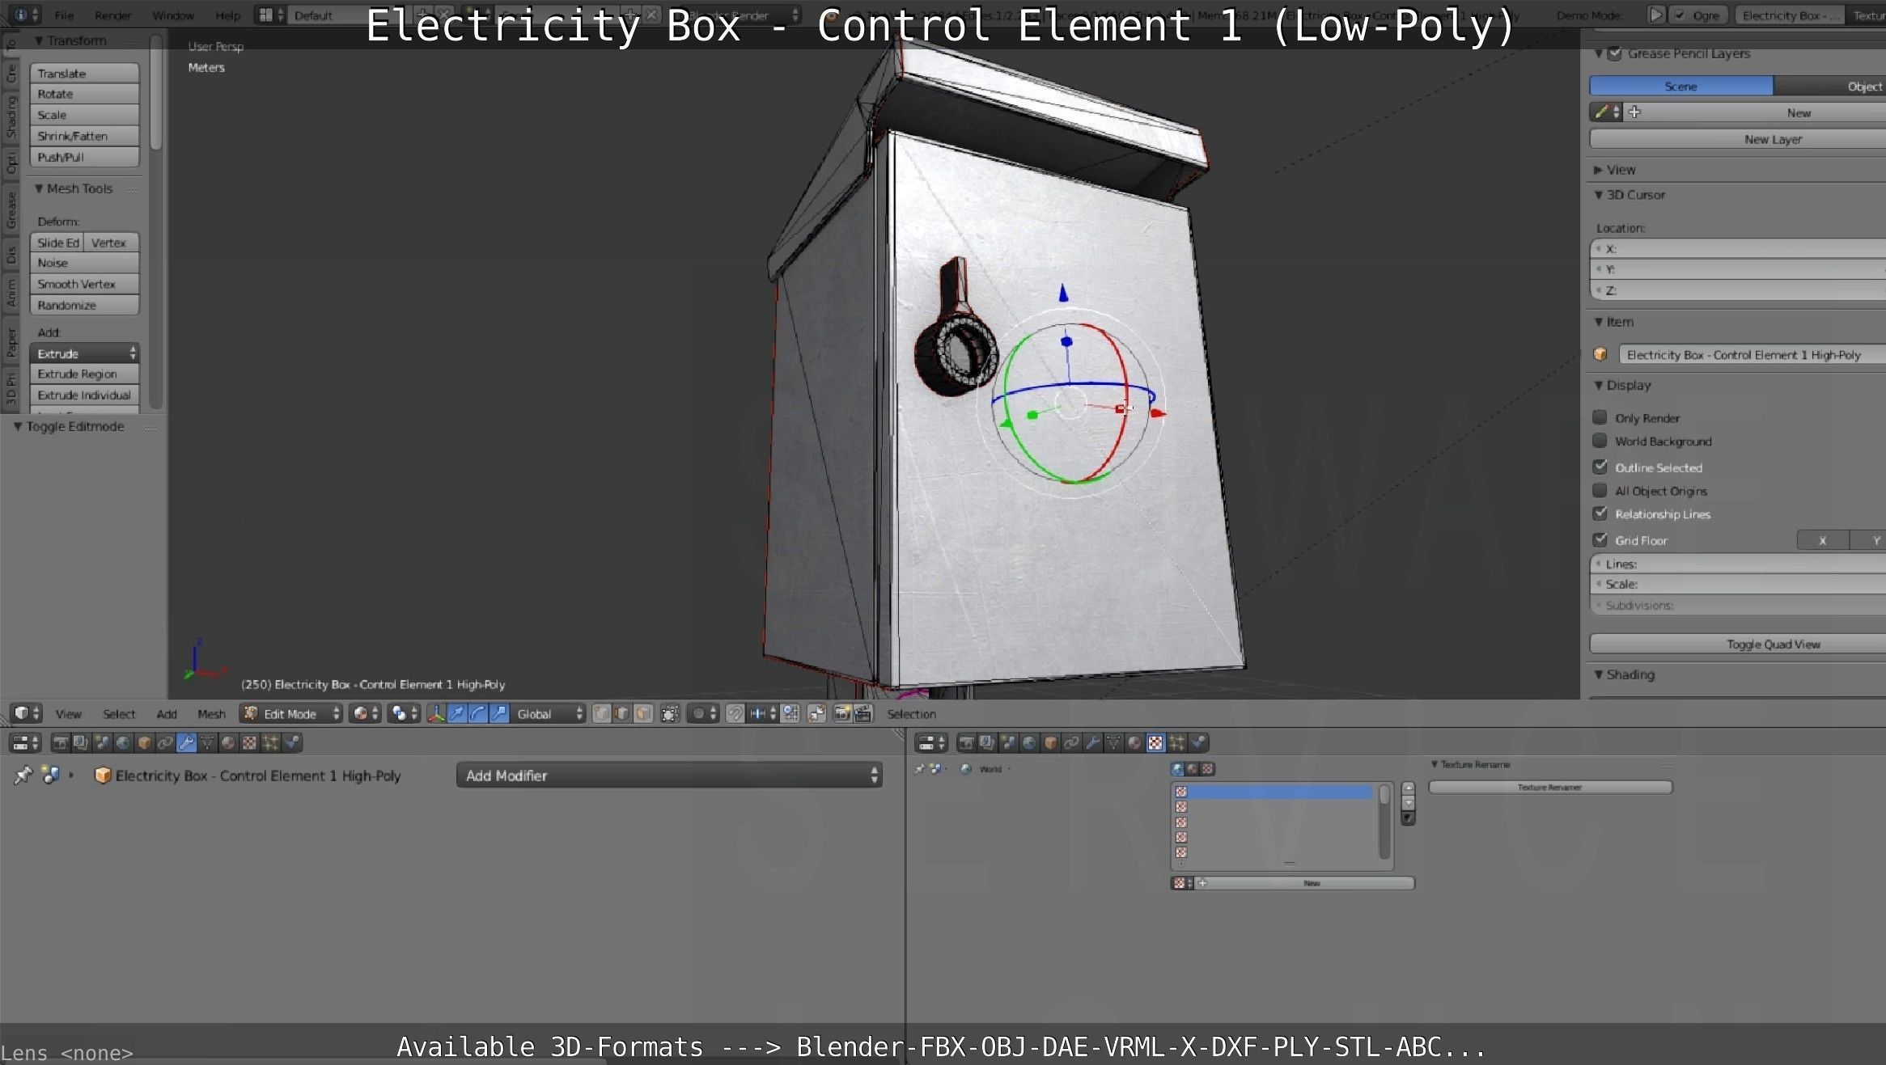Screen dimensions: 1886x1065
Task: Toggle limit selection to visible icon
Action: (x=670, y=713)
